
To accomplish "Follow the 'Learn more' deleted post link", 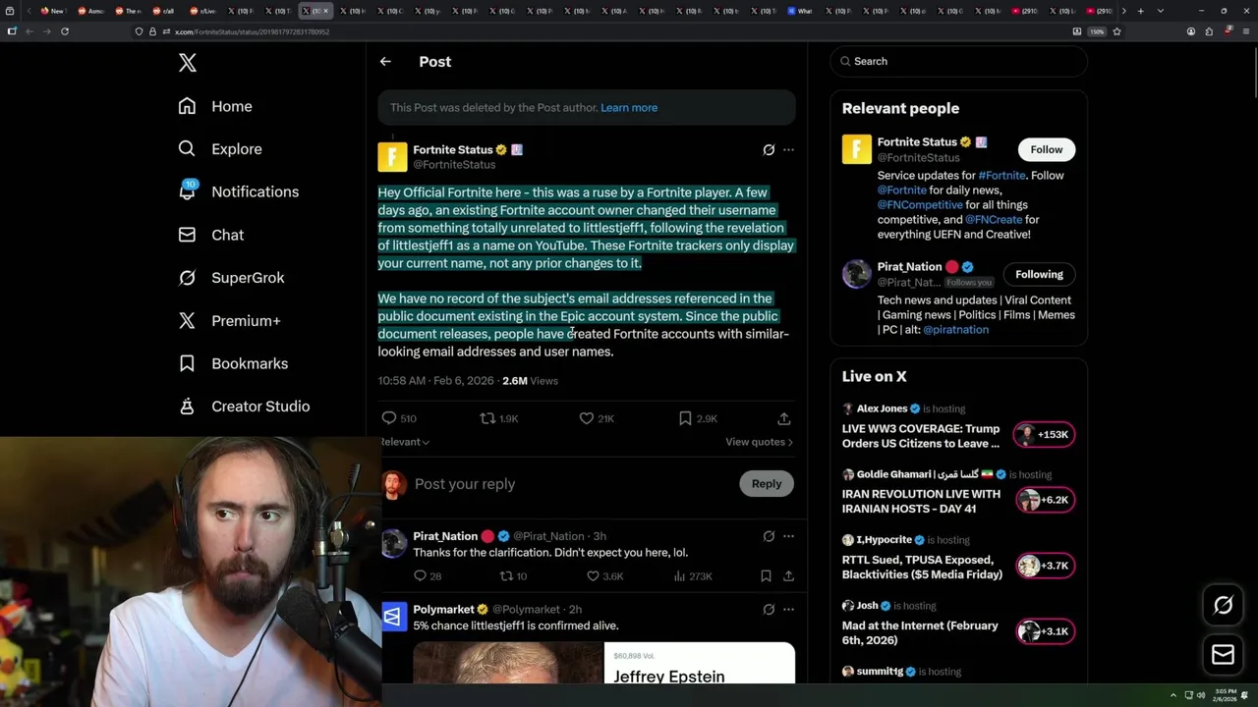I will click(629, 108).
